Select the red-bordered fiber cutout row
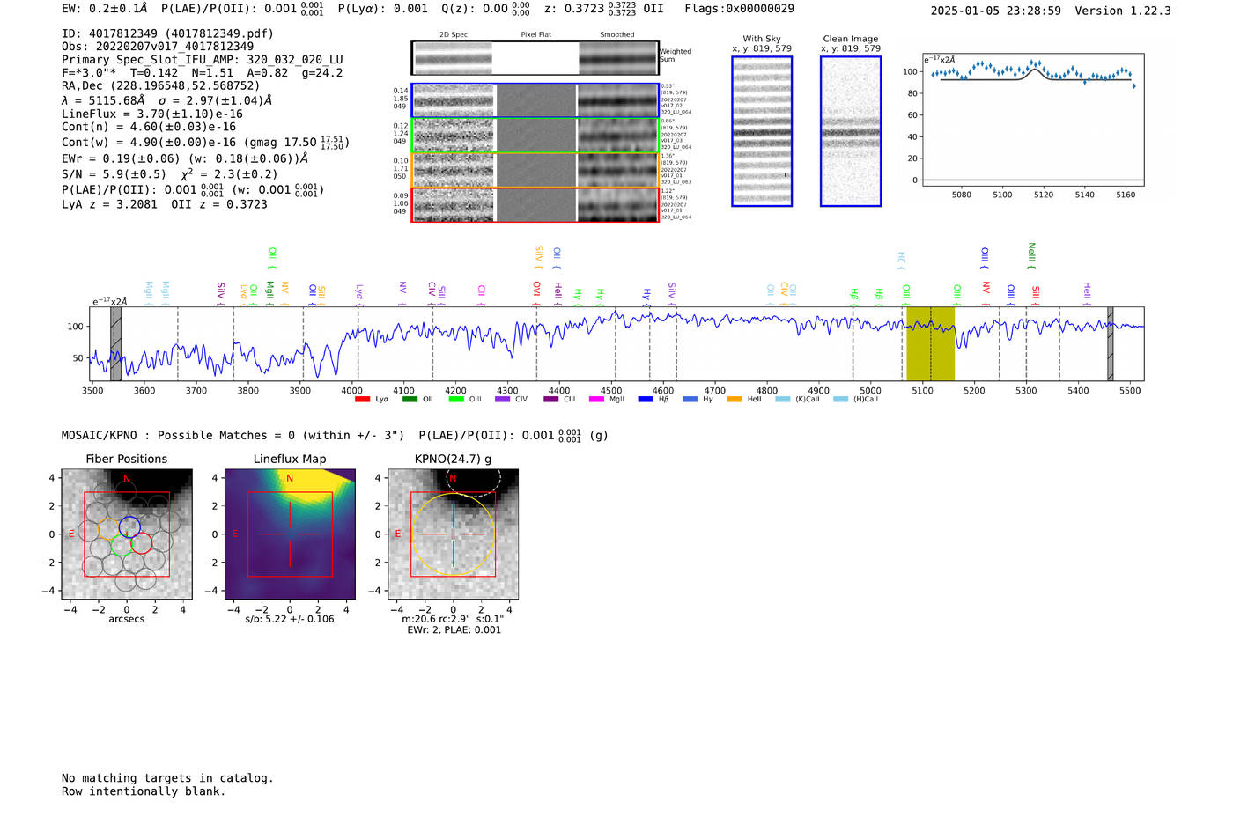This screenshot has width=1233, height=839. pos(535,205)
